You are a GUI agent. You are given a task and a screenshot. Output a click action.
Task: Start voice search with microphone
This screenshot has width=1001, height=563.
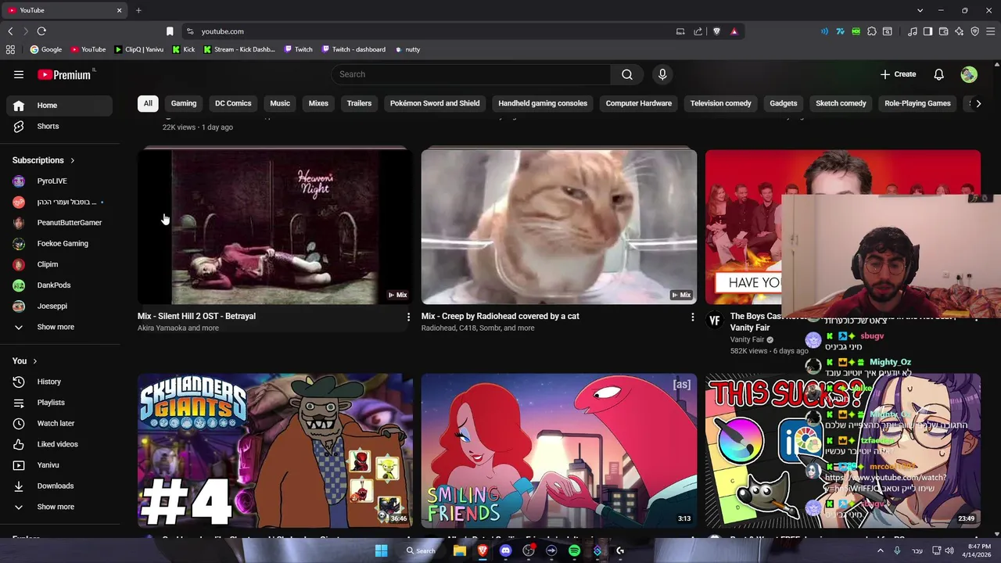pos(662,74)
